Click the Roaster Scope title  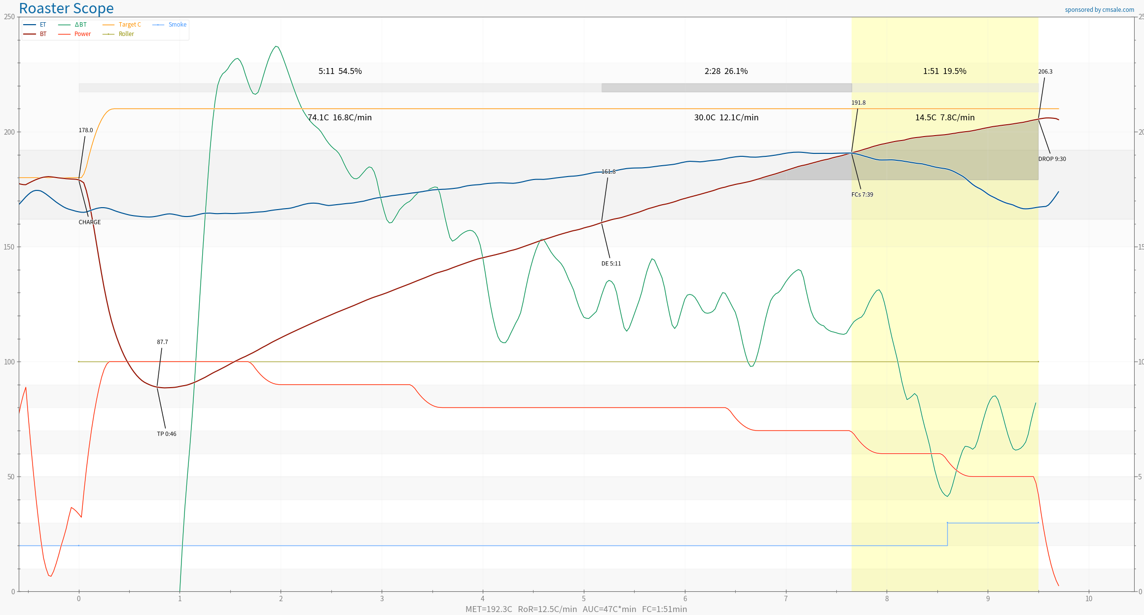66,8
